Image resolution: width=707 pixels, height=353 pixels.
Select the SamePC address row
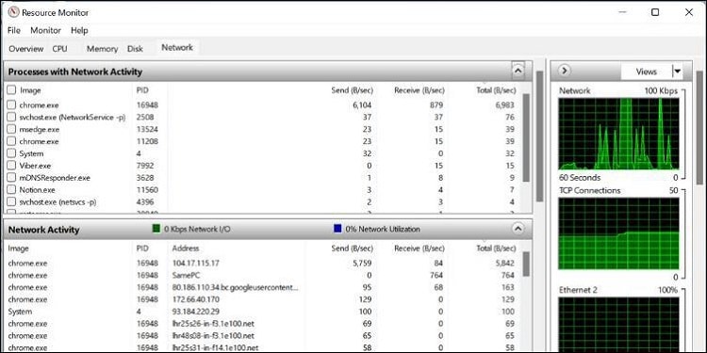point(262,275)
